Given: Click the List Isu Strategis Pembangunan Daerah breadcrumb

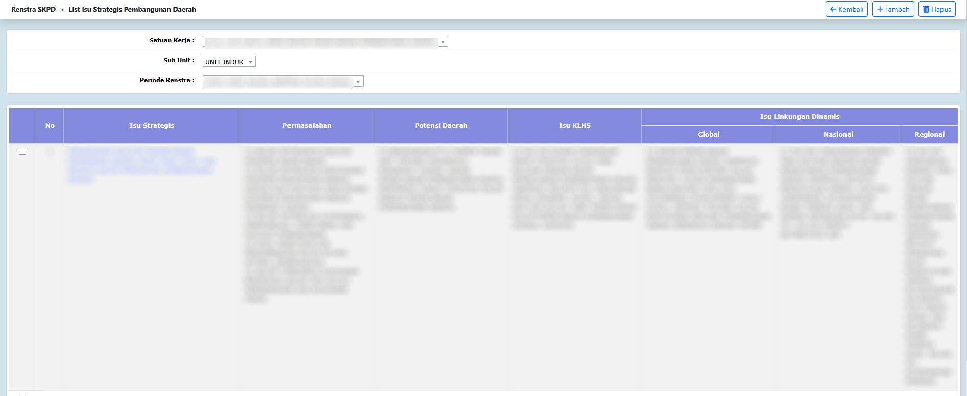Looking at the screenshot, I should pos(132,9).
